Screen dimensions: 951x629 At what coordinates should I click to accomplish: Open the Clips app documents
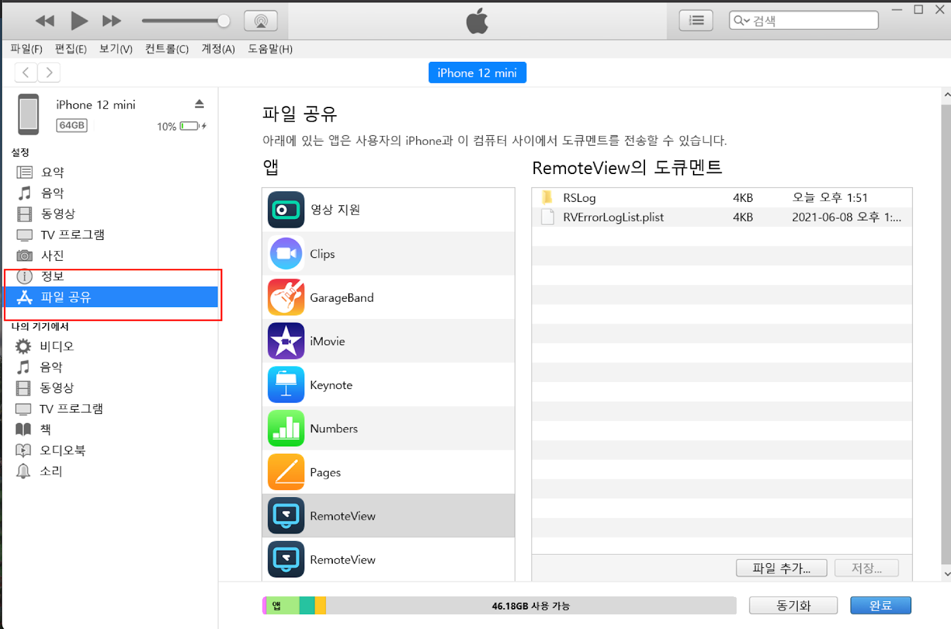point(322,254)
